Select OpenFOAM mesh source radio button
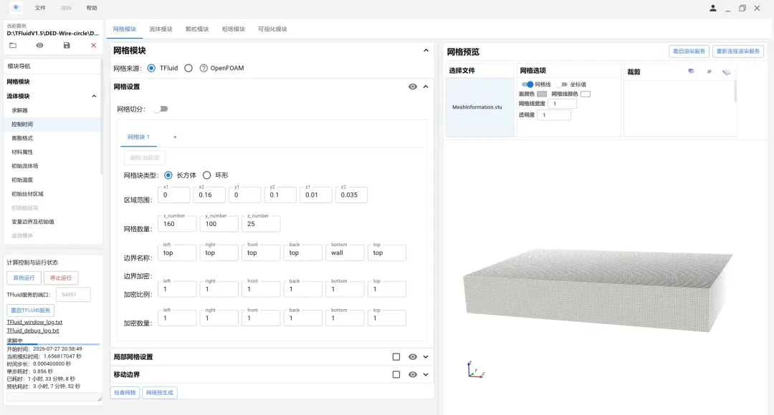Screen dimensions: 774x415 pyautogui.click(x=188, y=68)
